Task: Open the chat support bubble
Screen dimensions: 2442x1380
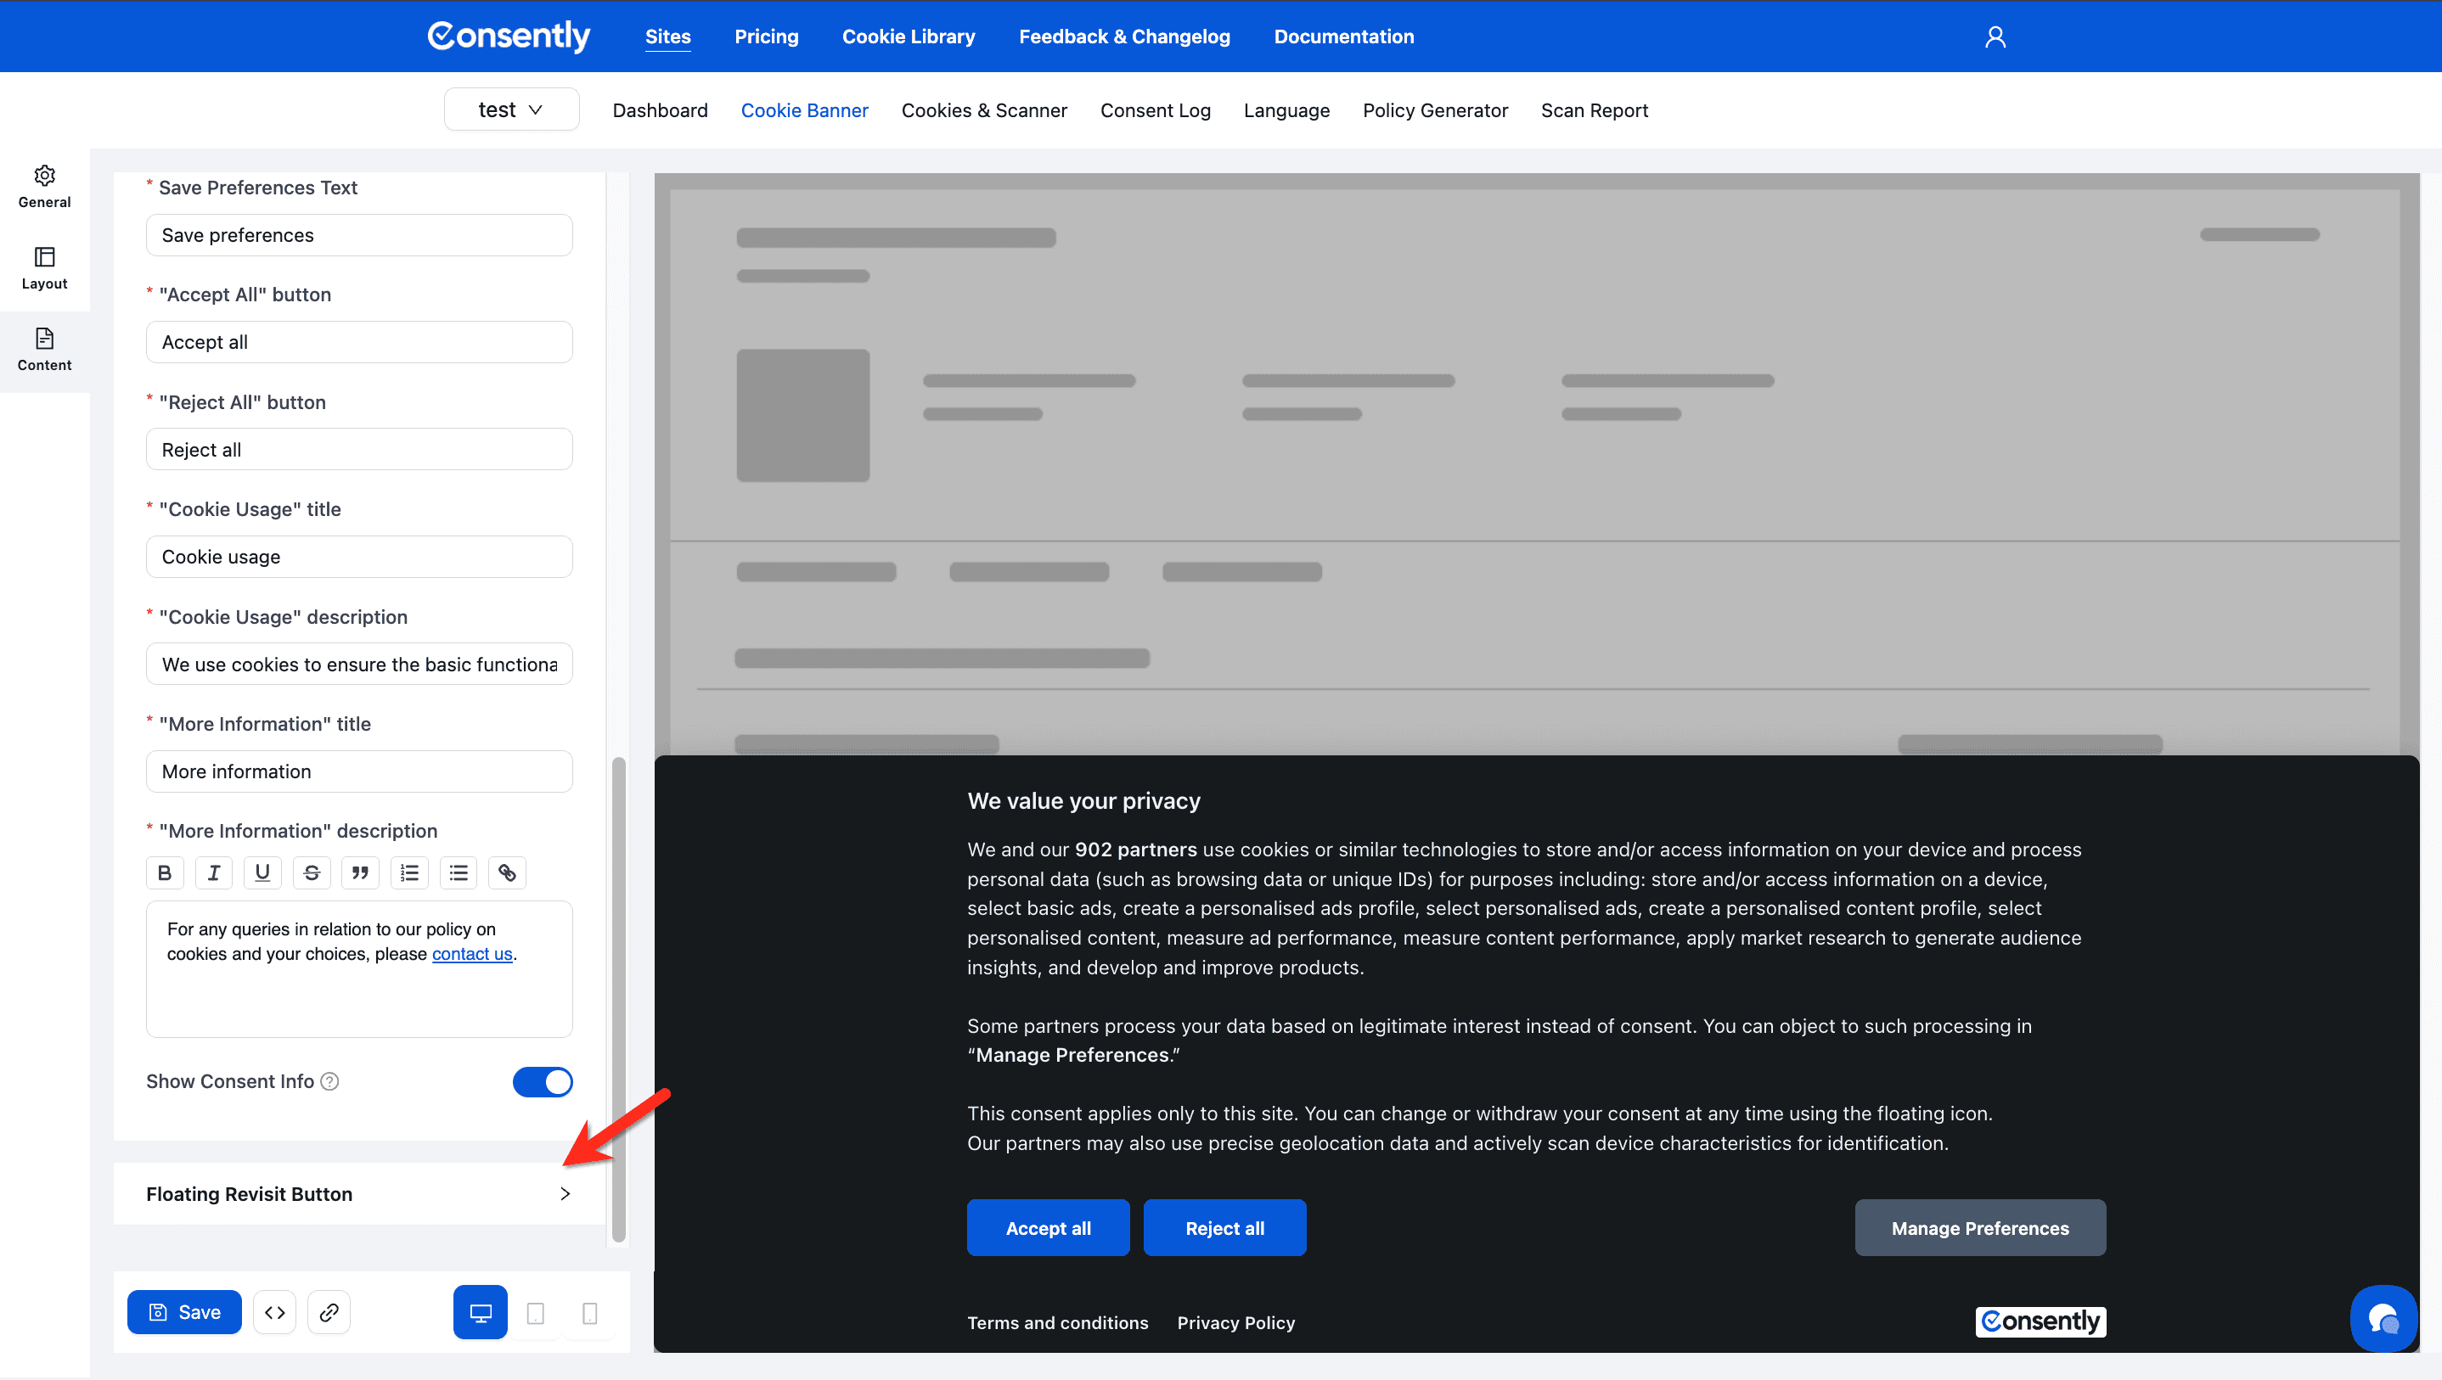Action: pyautogui.click(x=2383, y=1317)
